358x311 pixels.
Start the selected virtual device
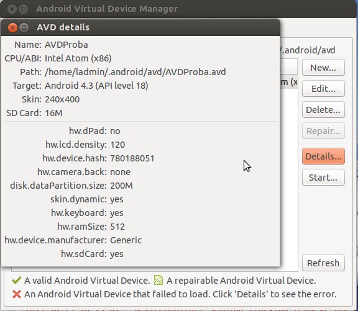point(323,178)
